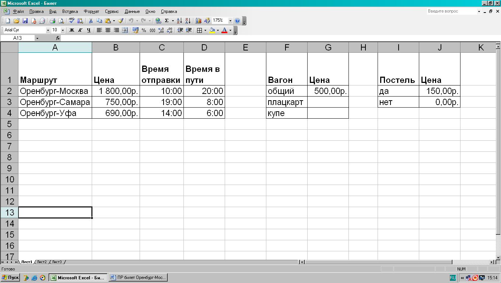The image size is (501, 283).
Task: Switch to the Лист2 sheet tab
Action: click(42, 262)
